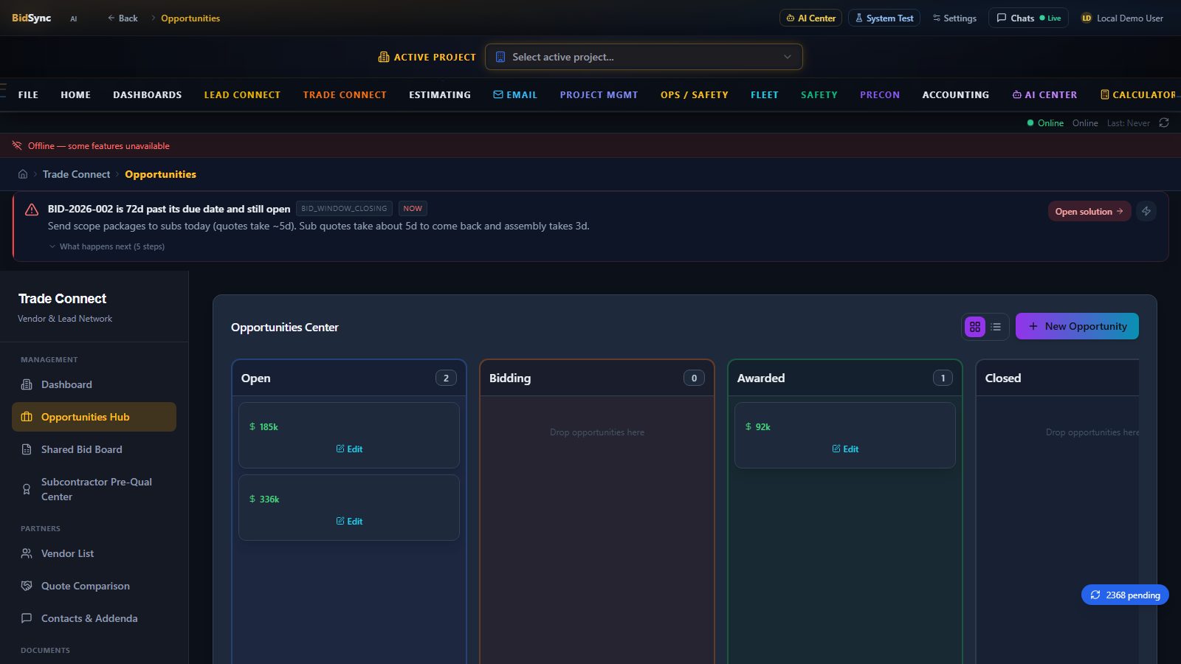Viewport: 1181px width, 664px height.
Task: Click the Shared Bid Board sidebar icon
Action: [x=27, y=449]
